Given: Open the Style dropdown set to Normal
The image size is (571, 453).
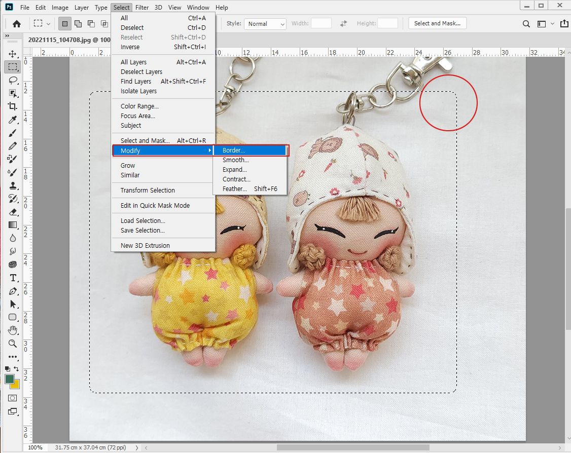Looking at the screenshot, I should point(265,24).
